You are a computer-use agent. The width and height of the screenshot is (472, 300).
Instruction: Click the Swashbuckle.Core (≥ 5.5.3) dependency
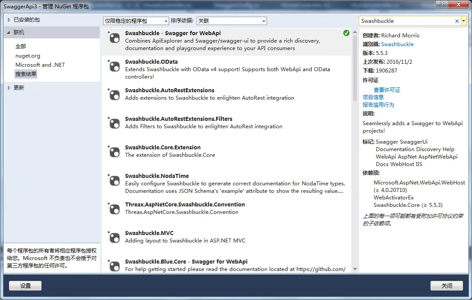coord(408,205)
